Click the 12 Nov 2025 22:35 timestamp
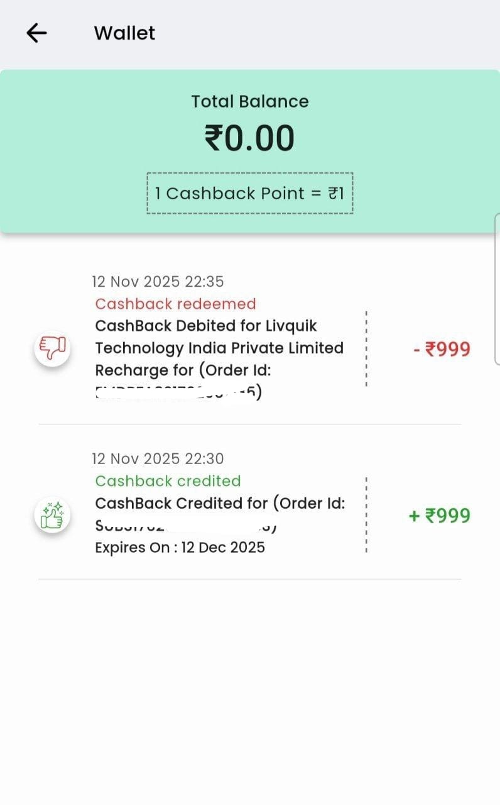 point(158,281)
